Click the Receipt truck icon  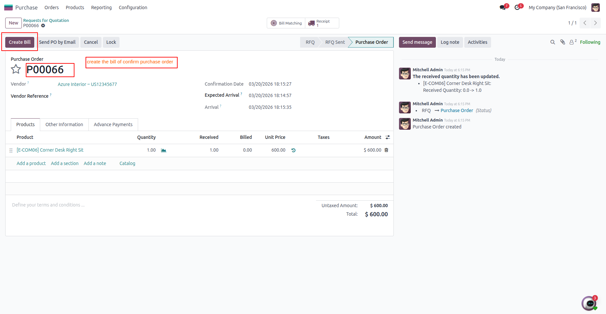point(311,23)
